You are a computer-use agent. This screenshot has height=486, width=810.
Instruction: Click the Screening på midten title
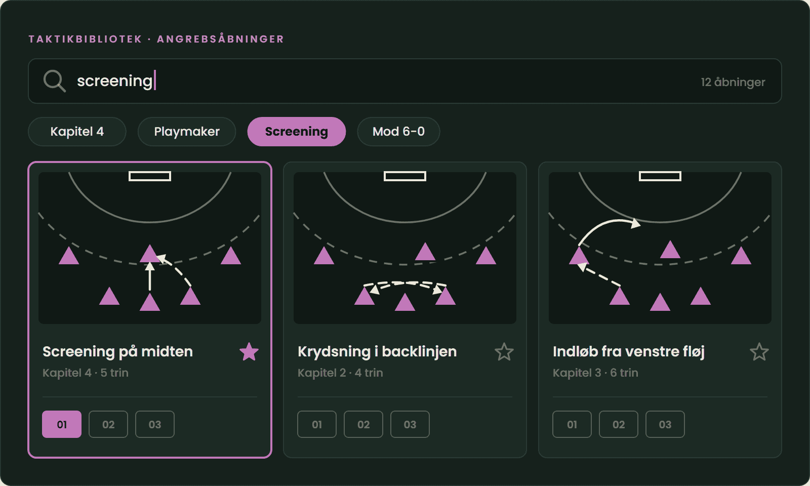(x=117, y=352)
